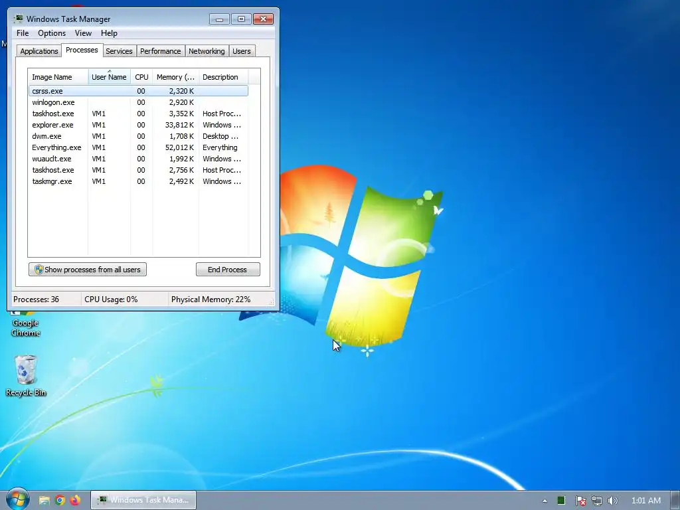Screen dimensions: 680x510
Task: Click the Physical Memory: 22% status entry
Action: tap(211, 299)
